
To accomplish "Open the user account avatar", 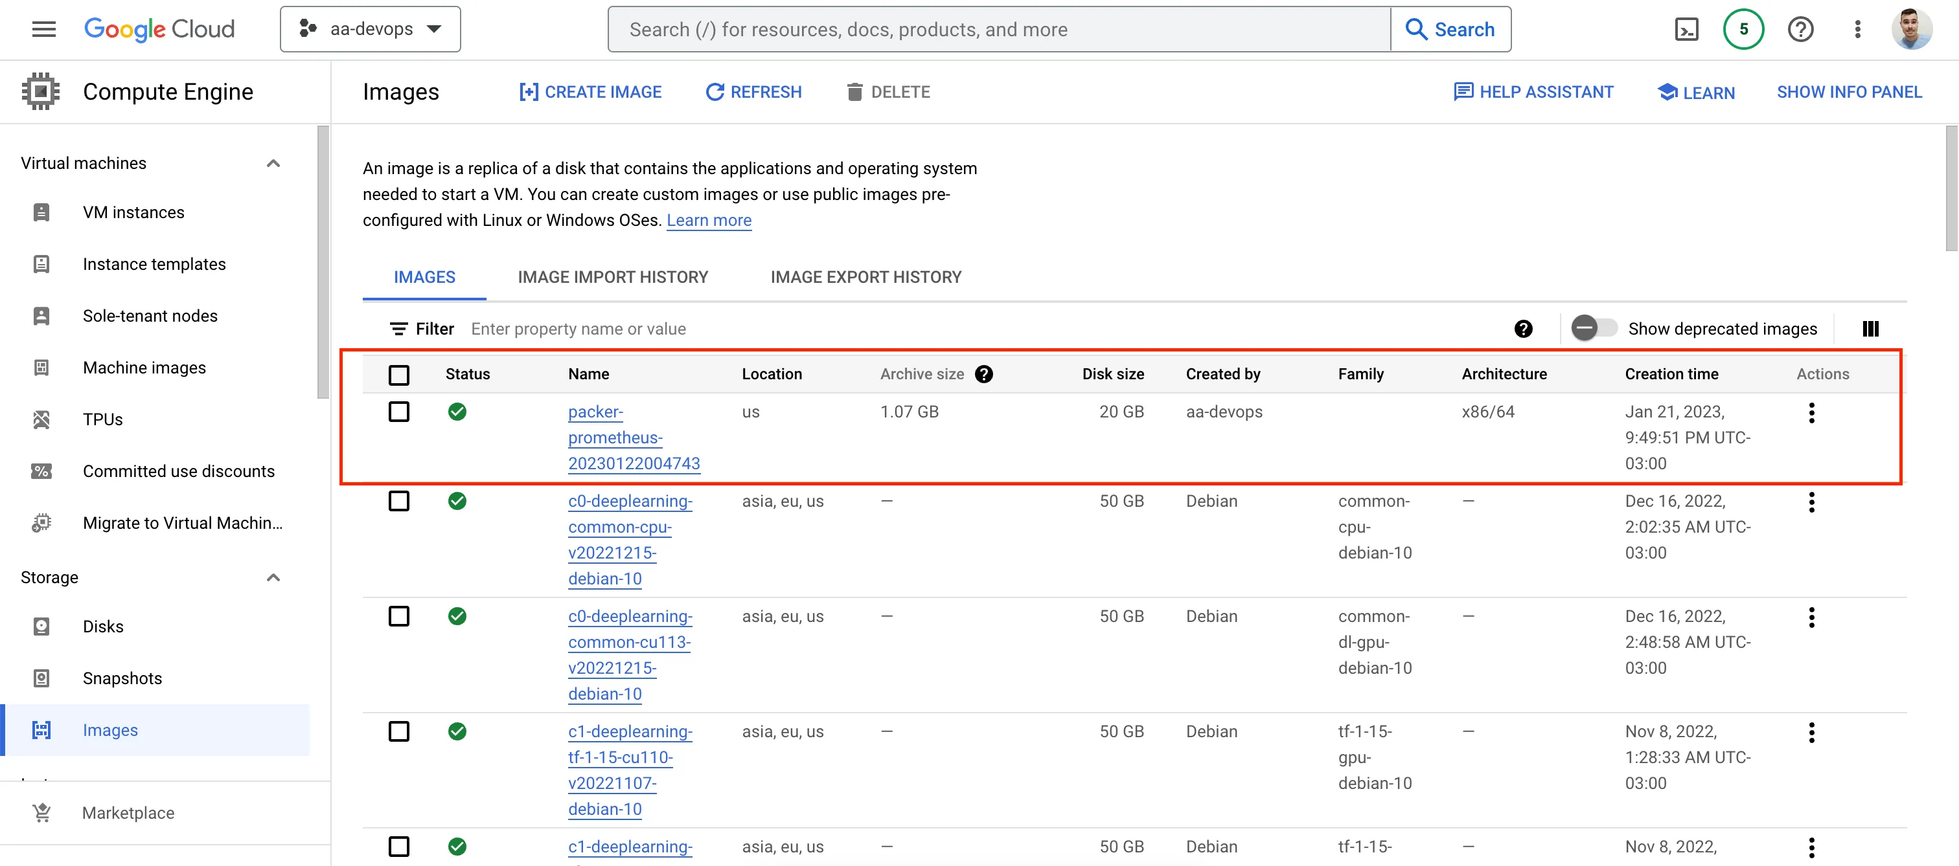I will 1912,29.
